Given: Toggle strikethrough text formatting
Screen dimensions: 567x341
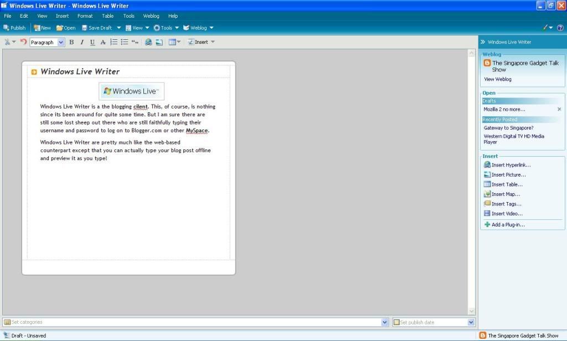Looking at the screenshot, I should pos(103,42).
